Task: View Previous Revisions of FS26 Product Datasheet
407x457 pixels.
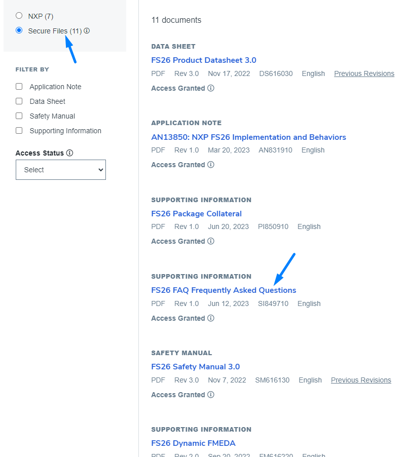Action: pos(364,73)
